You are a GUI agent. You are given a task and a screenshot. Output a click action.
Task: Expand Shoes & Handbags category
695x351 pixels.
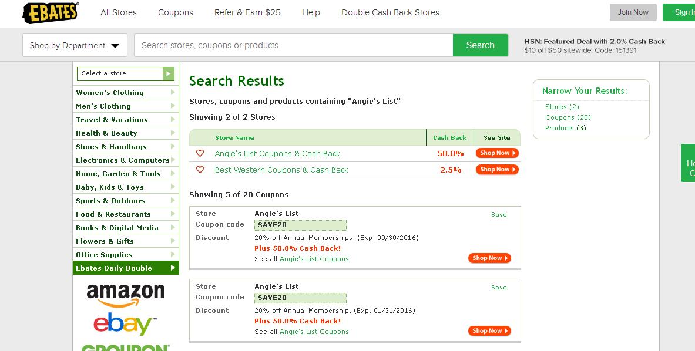click(x=126, y=147)
